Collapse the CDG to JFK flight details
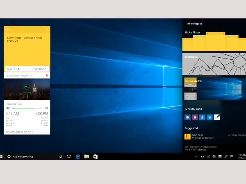Screen dimensions: 246x184 click(x=46, y=69)
